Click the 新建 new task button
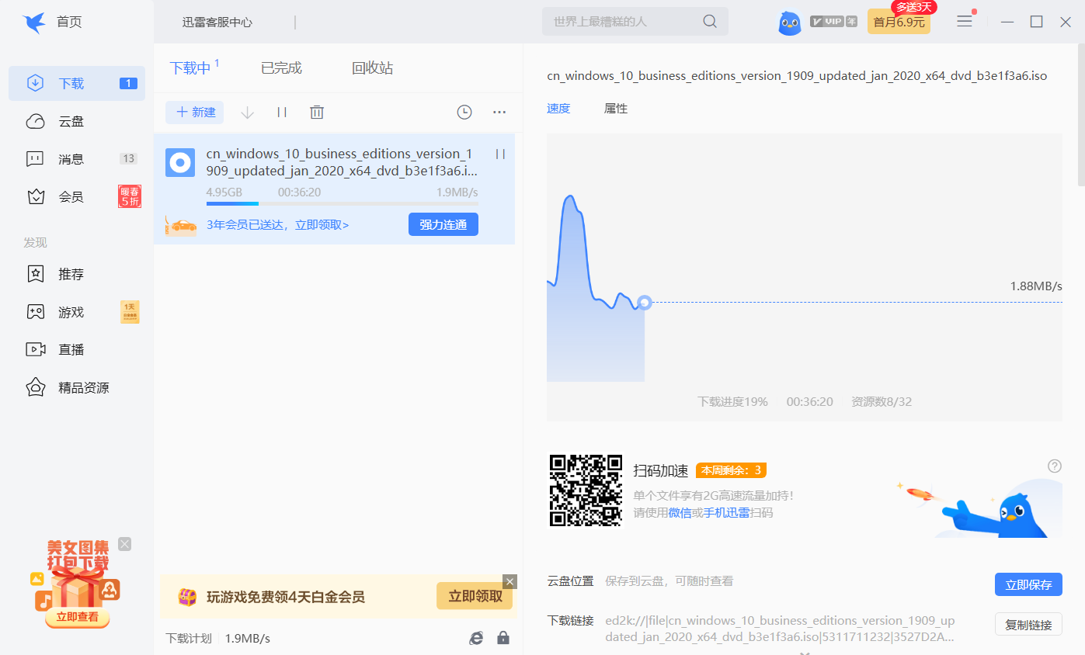The image size is (1085, 655). click(194, 113)
